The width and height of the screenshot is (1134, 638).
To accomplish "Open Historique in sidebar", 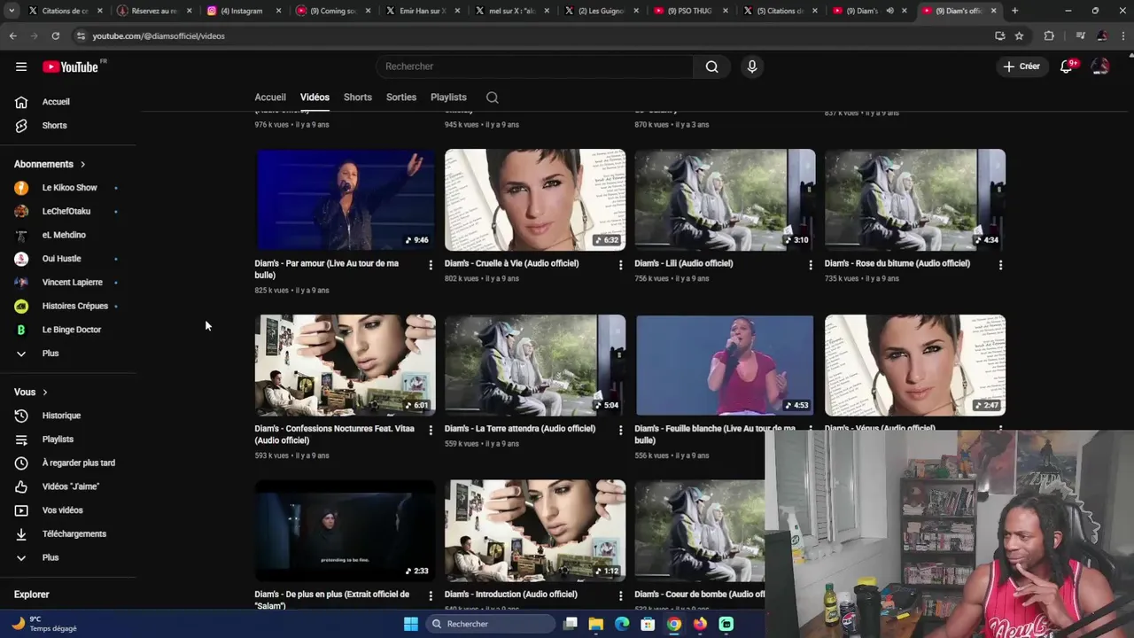I will pyautogui.click(x=60, y=416).
